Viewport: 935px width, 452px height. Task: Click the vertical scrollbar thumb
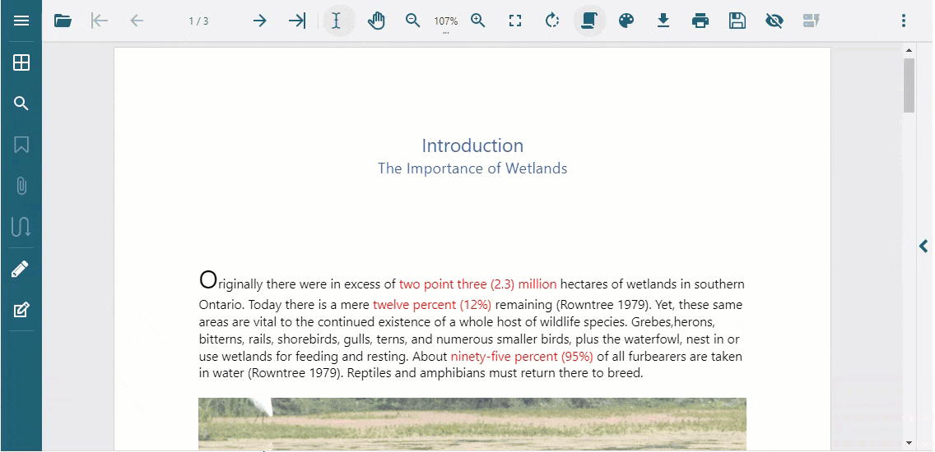(x=909, y=85)
